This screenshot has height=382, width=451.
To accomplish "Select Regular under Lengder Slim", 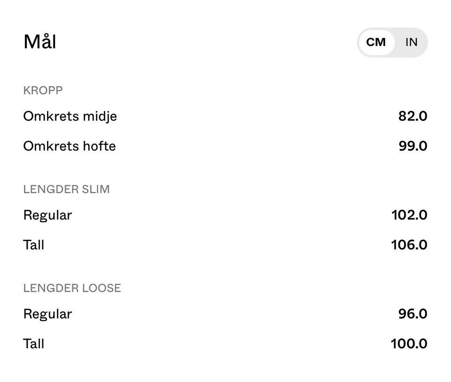I will pos(47,215).
